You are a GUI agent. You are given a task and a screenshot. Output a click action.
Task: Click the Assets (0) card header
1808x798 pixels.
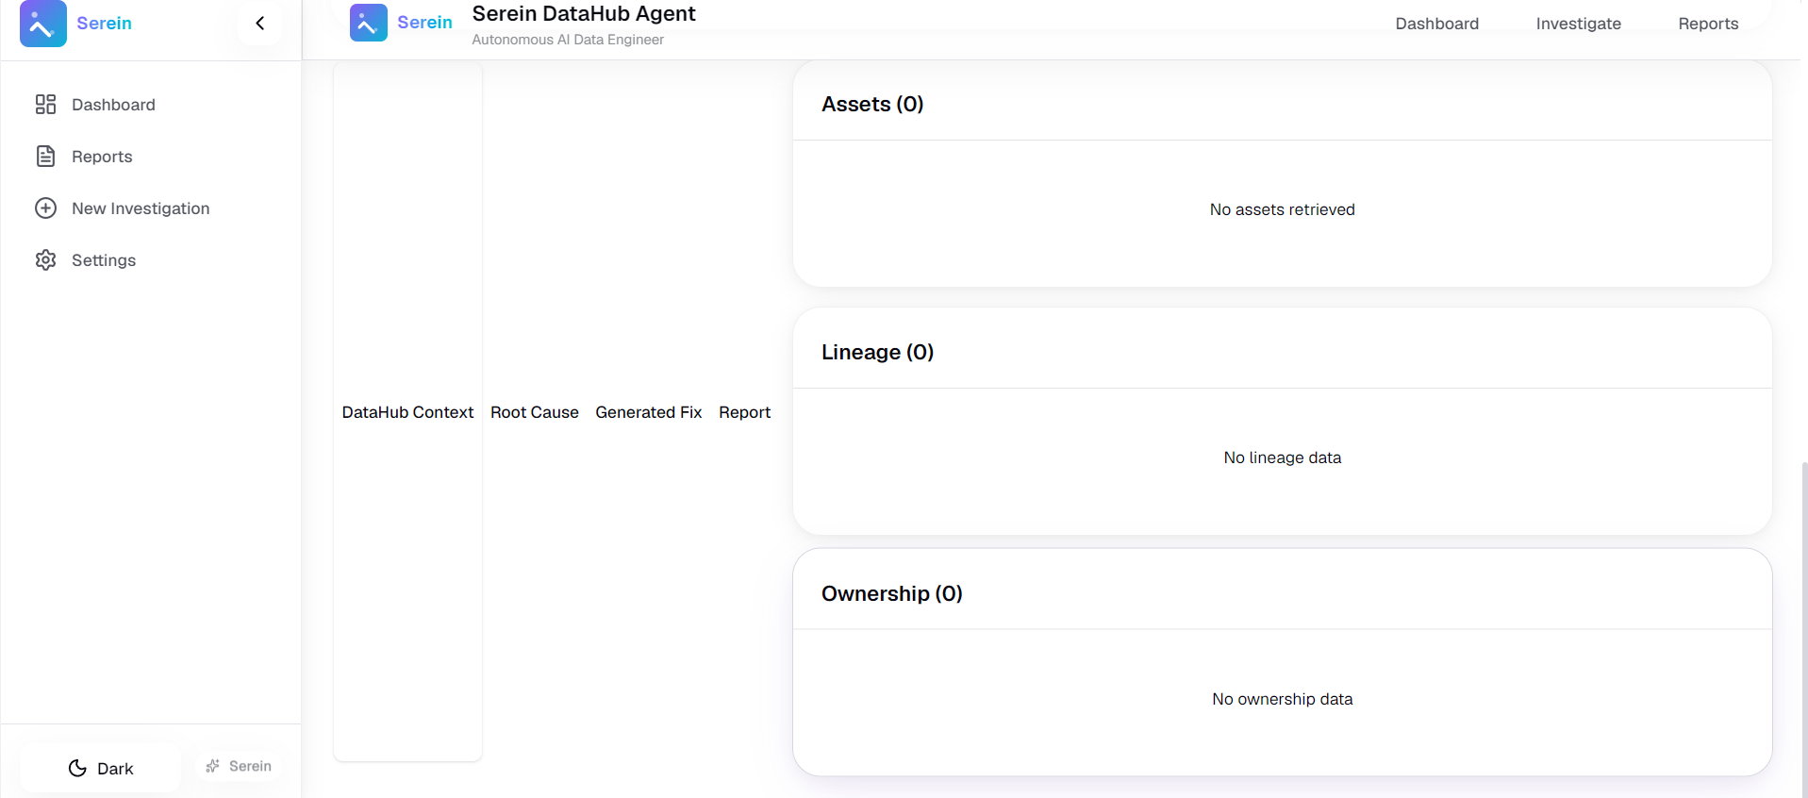click(x=1283, y=104)
